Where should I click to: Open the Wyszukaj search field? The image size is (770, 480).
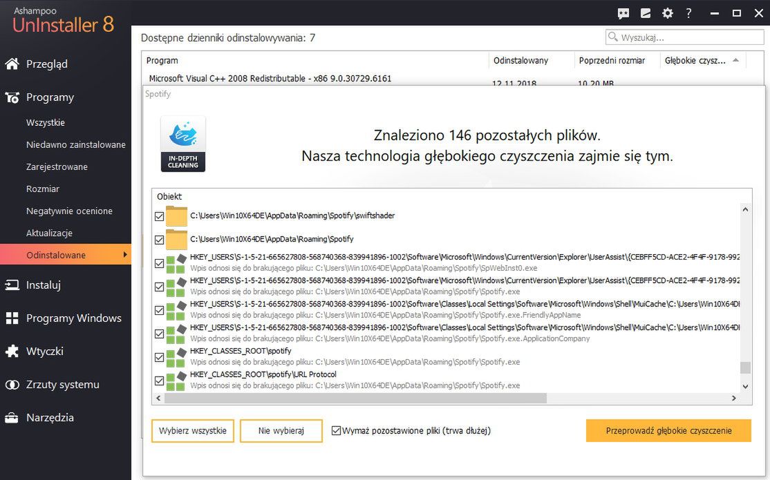(684, 37)
